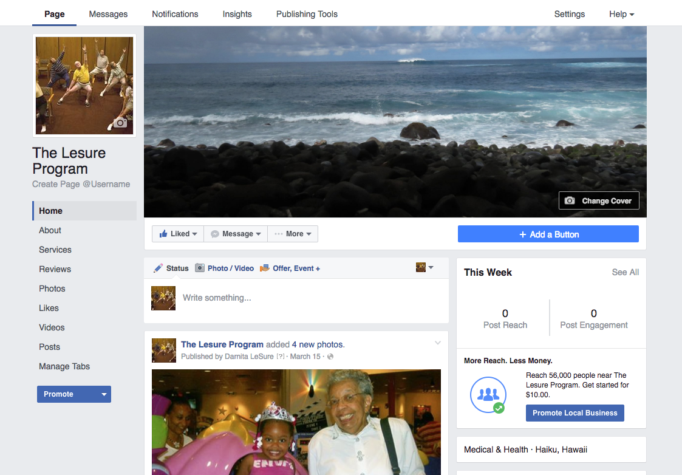Select the Photo / Video composer tab

tap(225, 268)
